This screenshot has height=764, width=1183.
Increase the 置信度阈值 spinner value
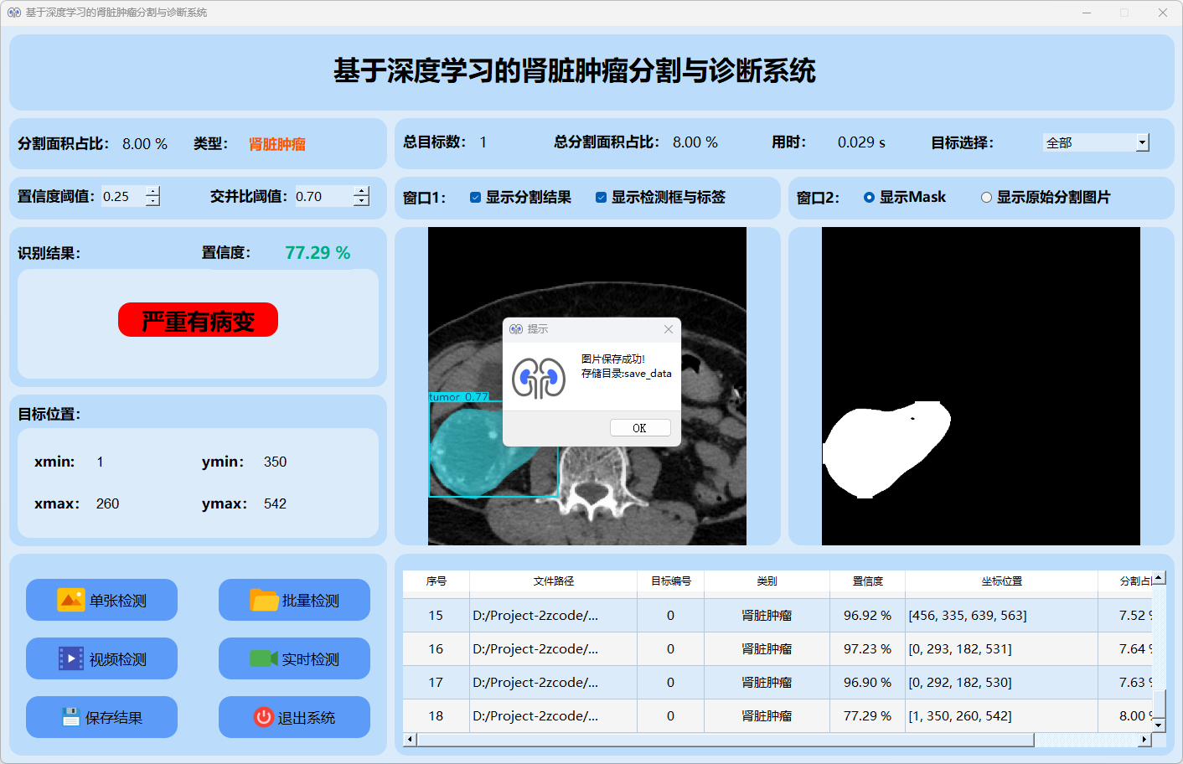click(x=152, y=191)
